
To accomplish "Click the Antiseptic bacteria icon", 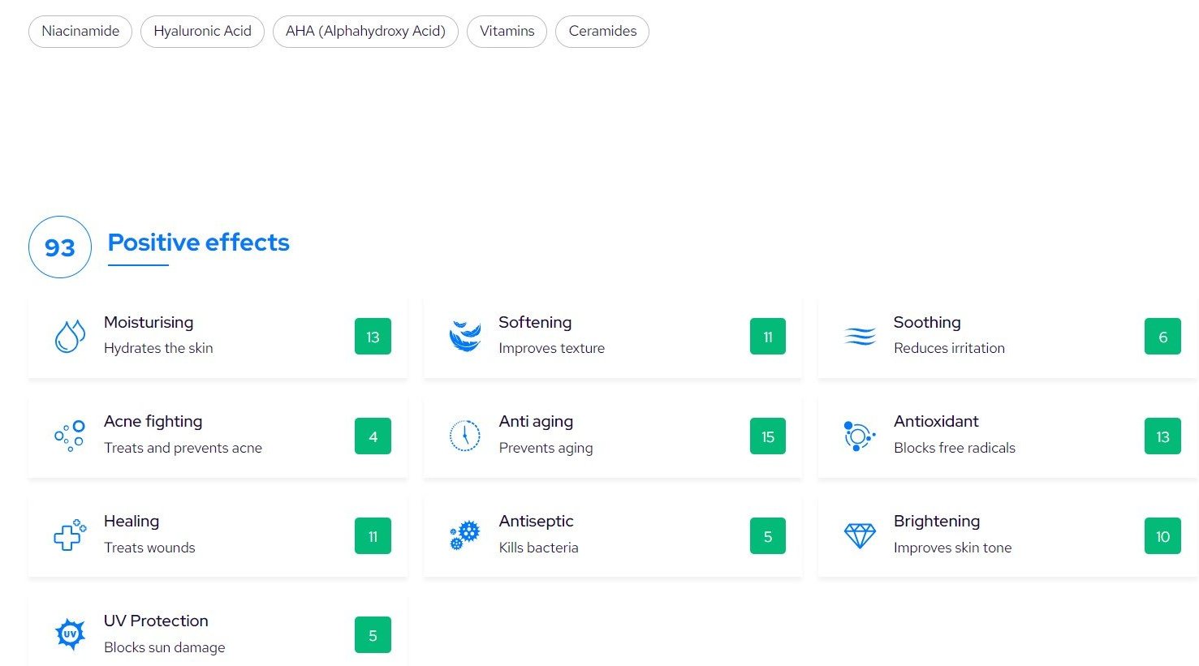I will 464,535.
